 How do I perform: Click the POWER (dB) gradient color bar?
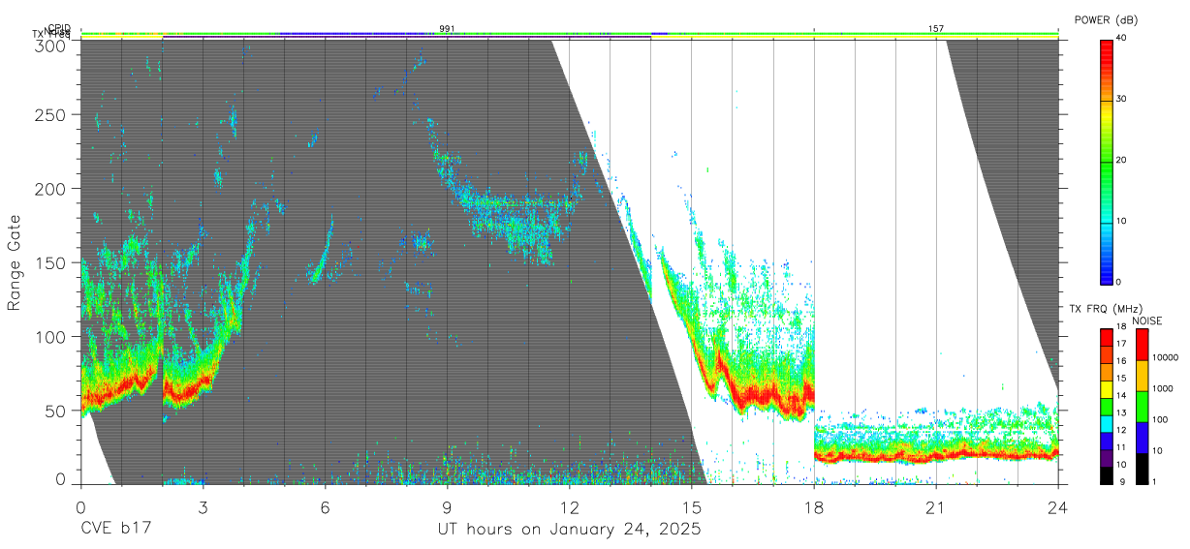[x=1107, y=161]
